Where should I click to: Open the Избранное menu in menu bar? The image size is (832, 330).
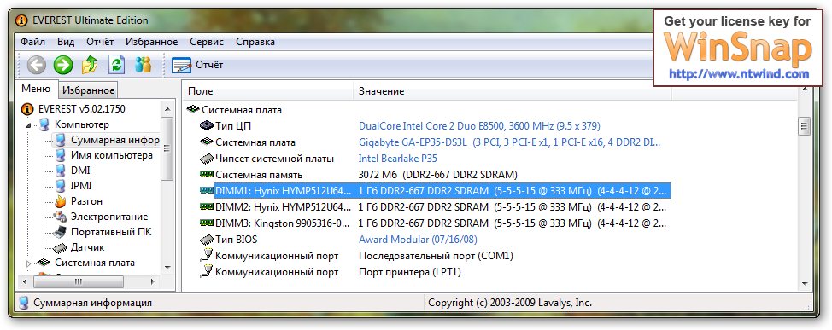click(x=152, y=42)
